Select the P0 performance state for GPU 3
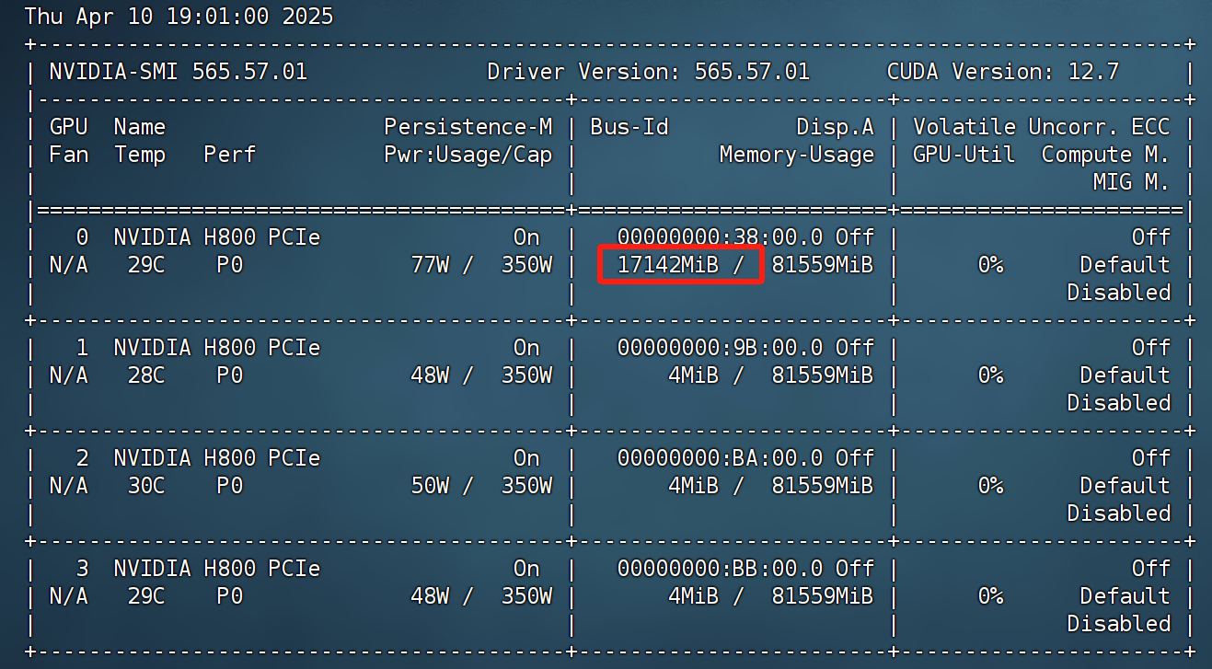Screen dimensions: 1212x669 [230, 596]
